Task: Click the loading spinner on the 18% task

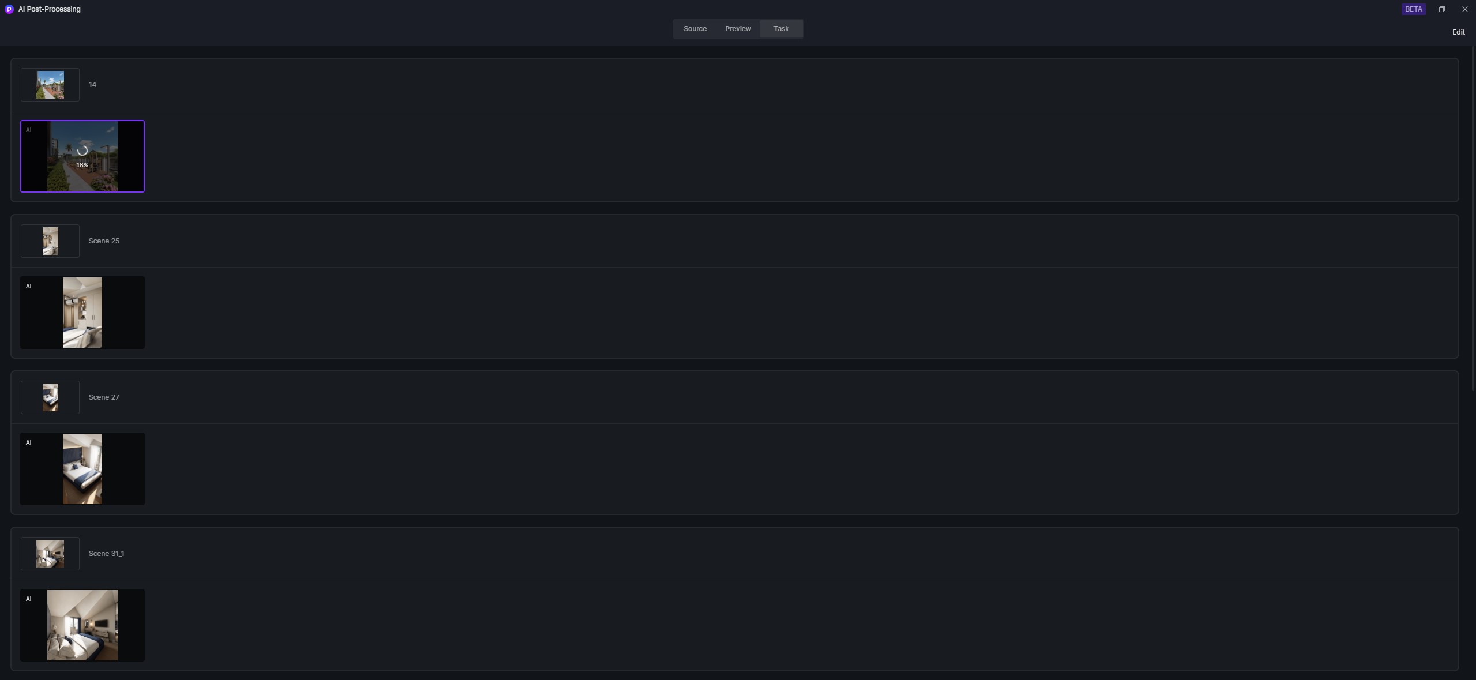Action: coord(82,151)
